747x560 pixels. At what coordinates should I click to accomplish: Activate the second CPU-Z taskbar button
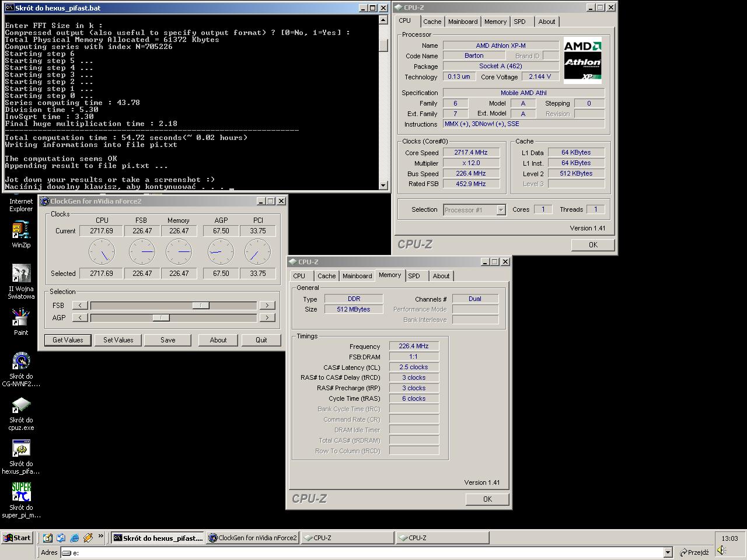click(442, 538)
